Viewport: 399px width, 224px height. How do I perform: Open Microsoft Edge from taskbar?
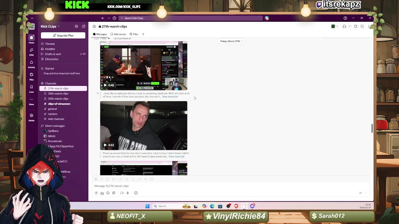pos(212,206)
